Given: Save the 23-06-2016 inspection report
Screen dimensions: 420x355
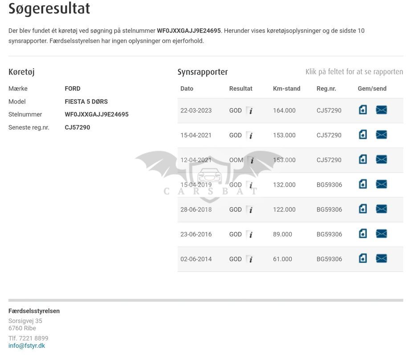Looking at the screenshot, I should [x=363, y=234].
